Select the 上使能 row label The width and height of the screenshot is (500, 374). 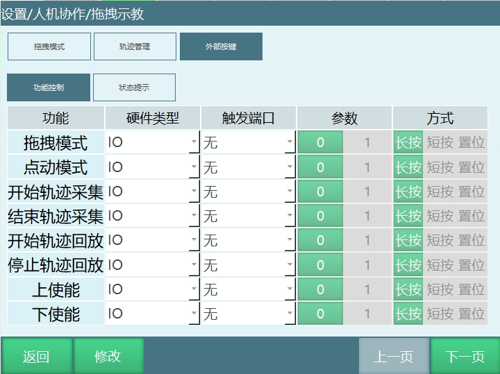tap(56, 289)
